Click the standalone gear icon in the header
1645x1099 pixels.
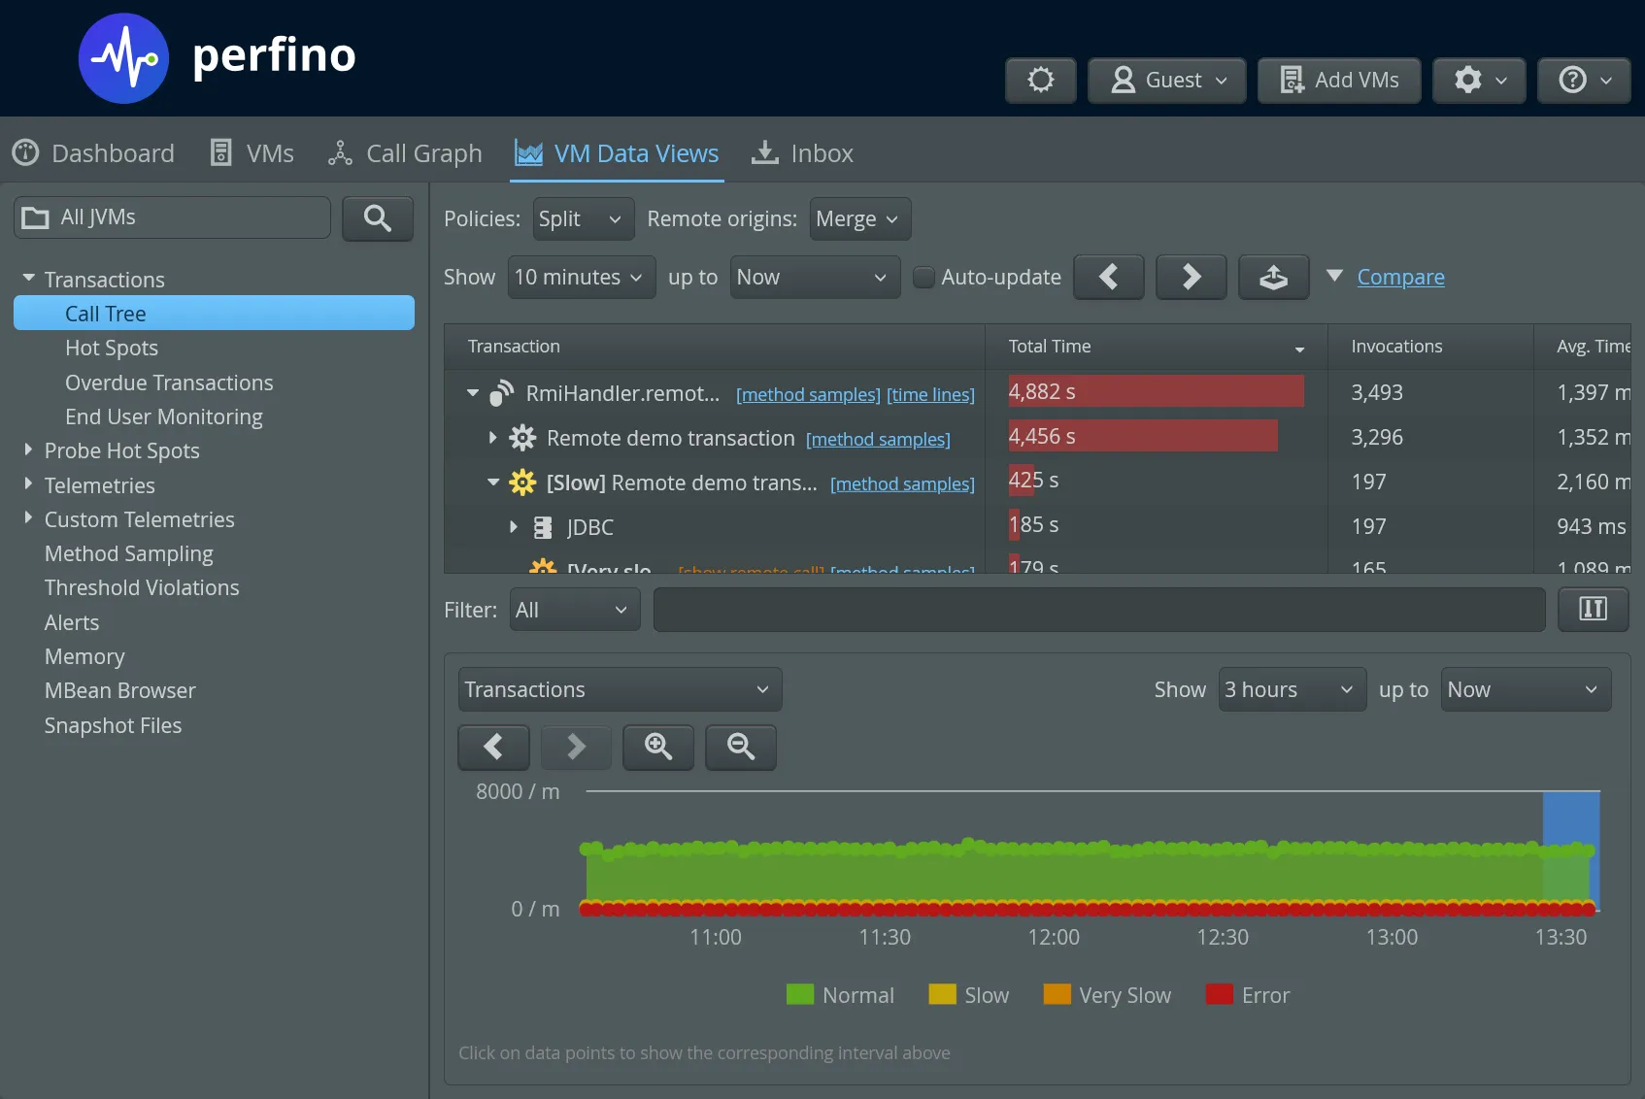[x=1040, y=81]
